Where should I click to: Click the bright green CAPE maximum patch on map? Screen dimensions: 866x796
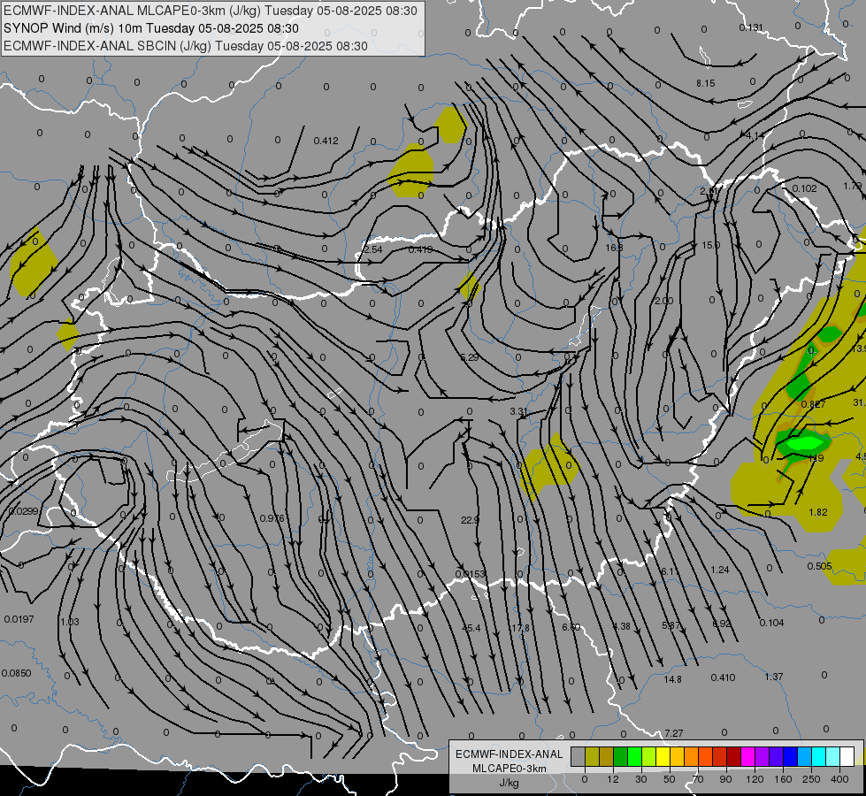804,443
